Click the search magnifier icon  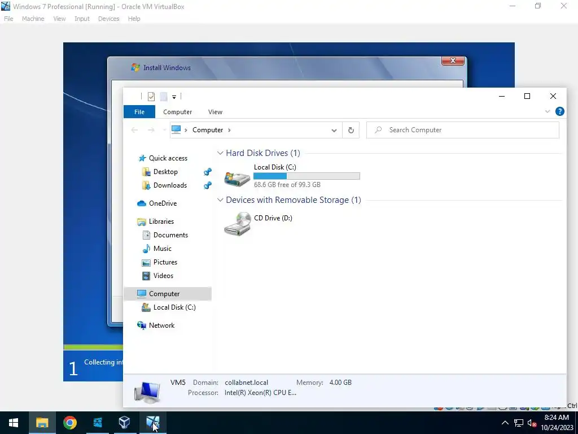pos(378,130)
